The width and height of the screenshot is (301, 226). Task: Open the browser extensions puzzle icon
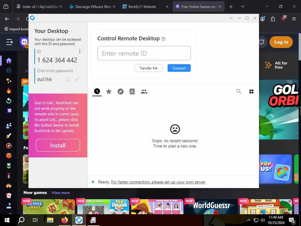[273, 19]
